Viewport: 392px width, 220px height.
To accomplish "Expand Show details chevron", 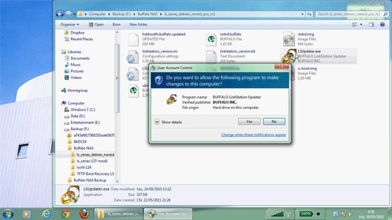I will tap(157, 122).
